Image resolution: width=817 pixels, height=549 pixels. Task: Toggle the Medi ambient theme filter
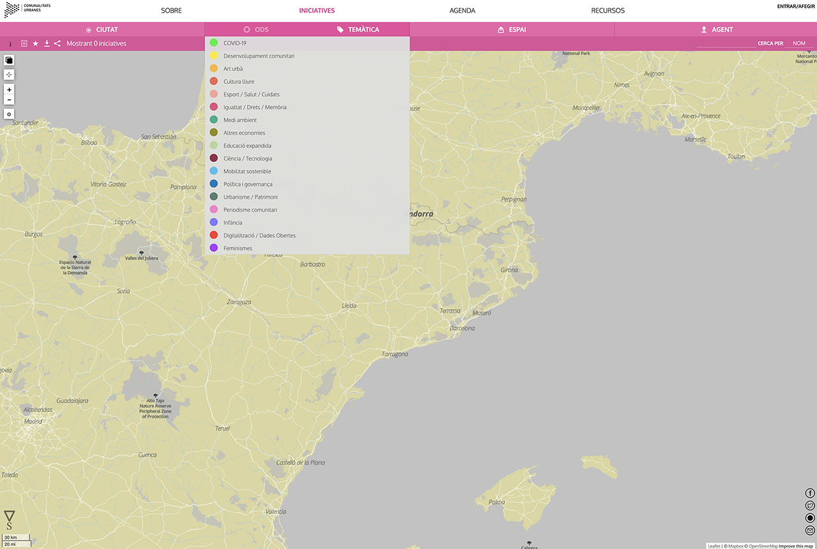[x=240, y=120]
